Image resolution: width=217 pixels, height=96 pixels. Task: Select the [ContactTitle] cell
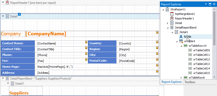point(61,49)
